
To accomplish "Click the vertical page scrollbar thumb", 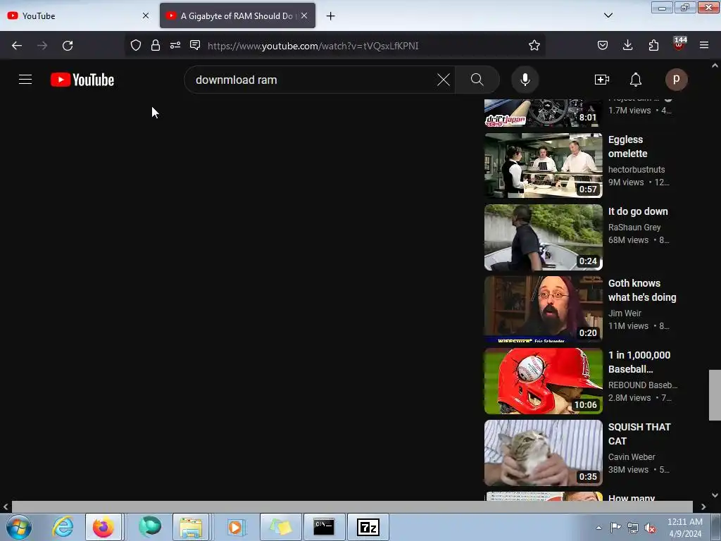I will (x=715, y=394).
